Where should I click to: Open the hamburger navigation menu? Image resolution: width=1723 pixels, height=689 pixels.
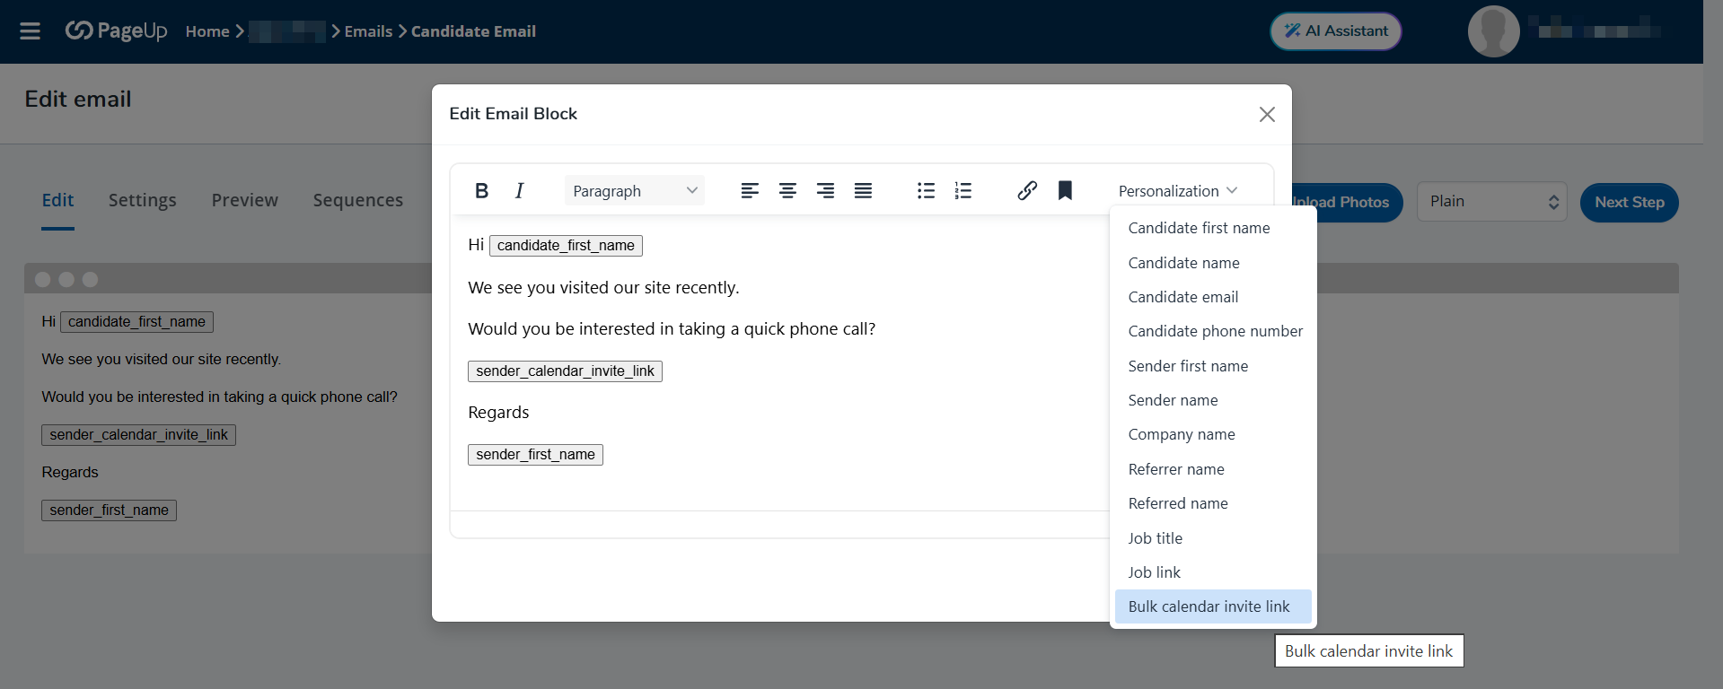tap(31, 31)
